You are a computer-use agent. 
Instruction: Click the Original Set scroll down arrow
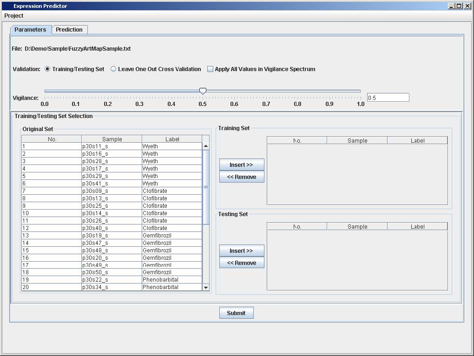click(x=206, y=287)
